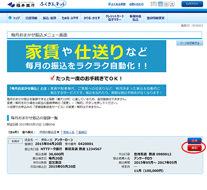Click the 毎月おまかせ振込メニュー画面 title

click(39, 35)
